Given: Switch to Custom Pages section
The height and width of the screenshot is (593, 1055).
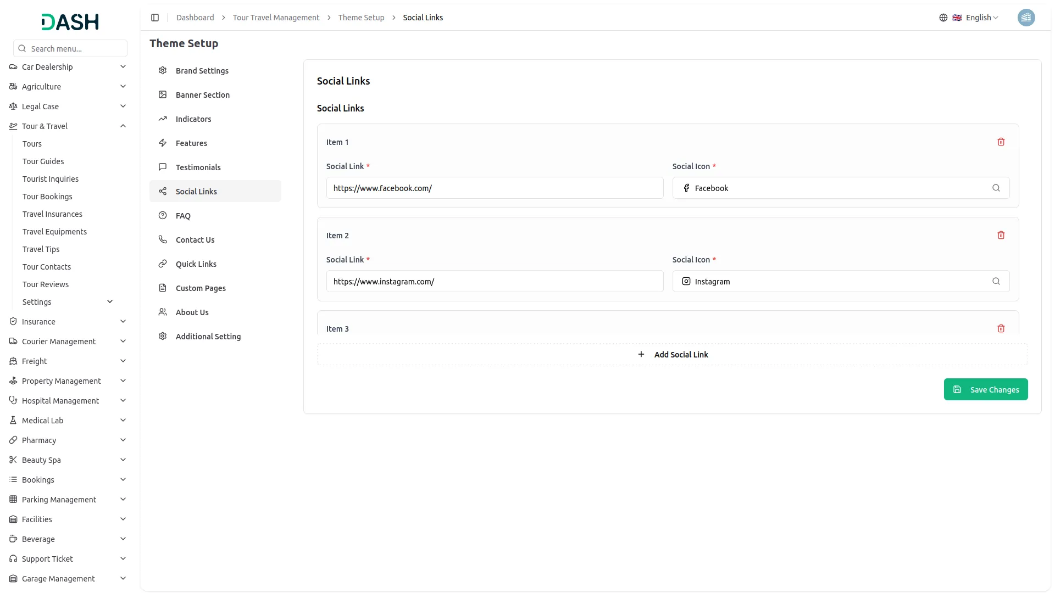Looking at the screenshot, I should 215,288.
